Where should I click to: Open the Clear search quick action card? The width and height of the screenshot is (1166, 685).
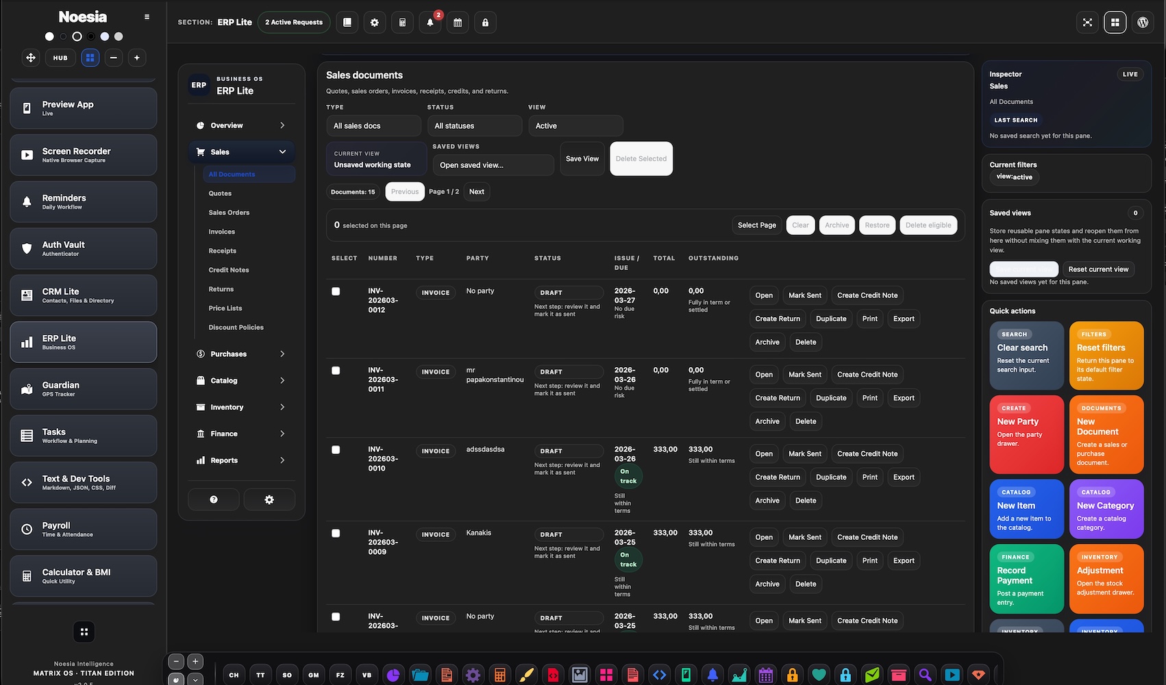pos(1026,356)
